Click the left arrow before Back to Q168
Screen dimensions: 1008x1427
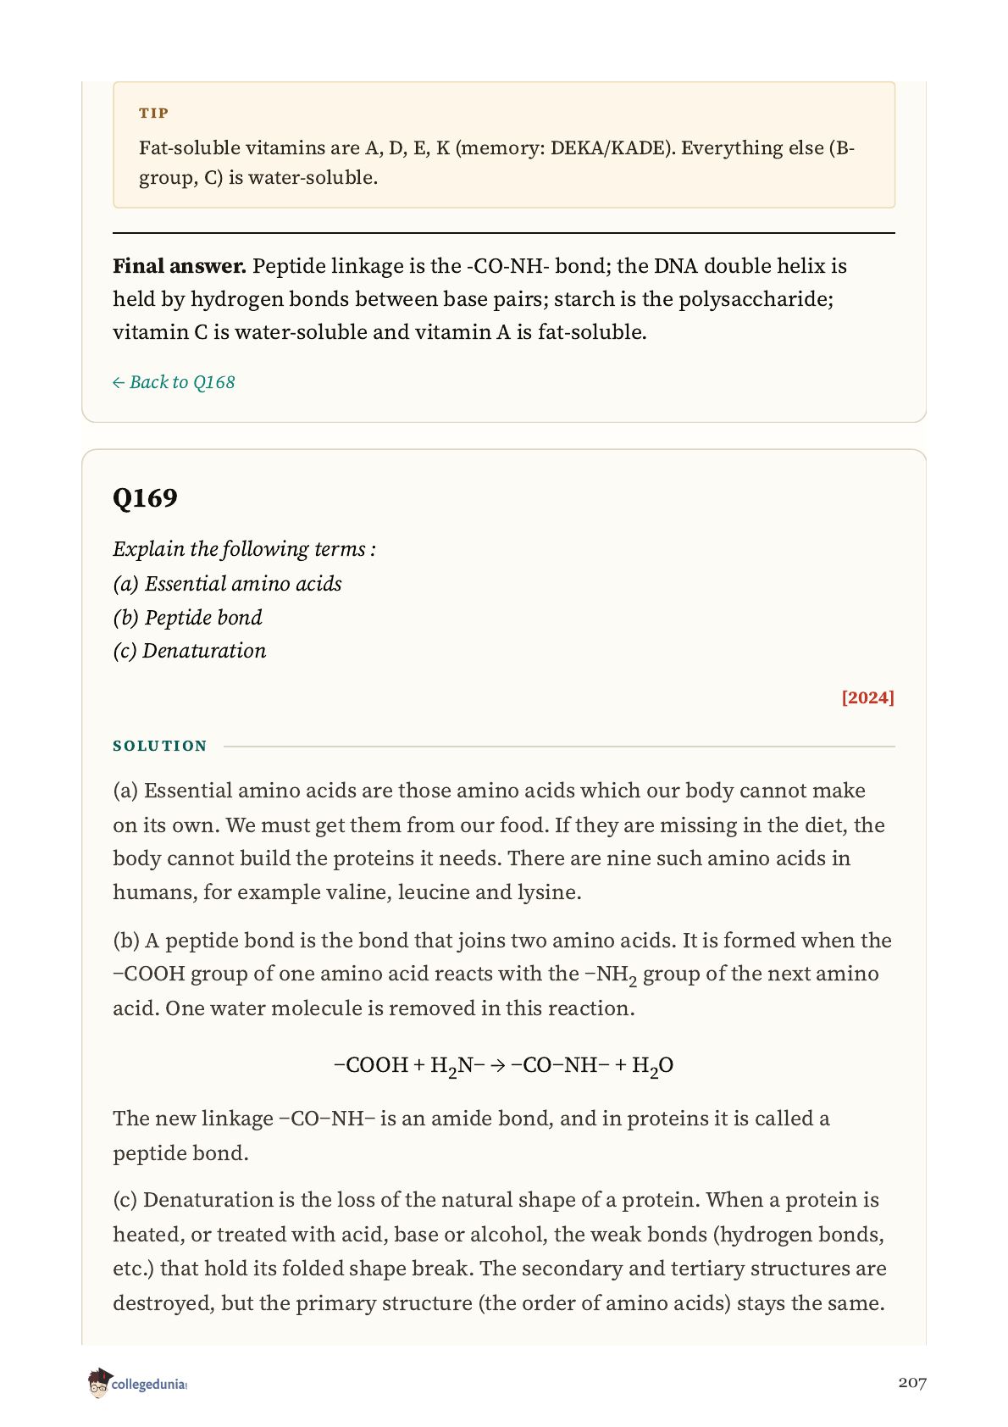tap(119, 383)
